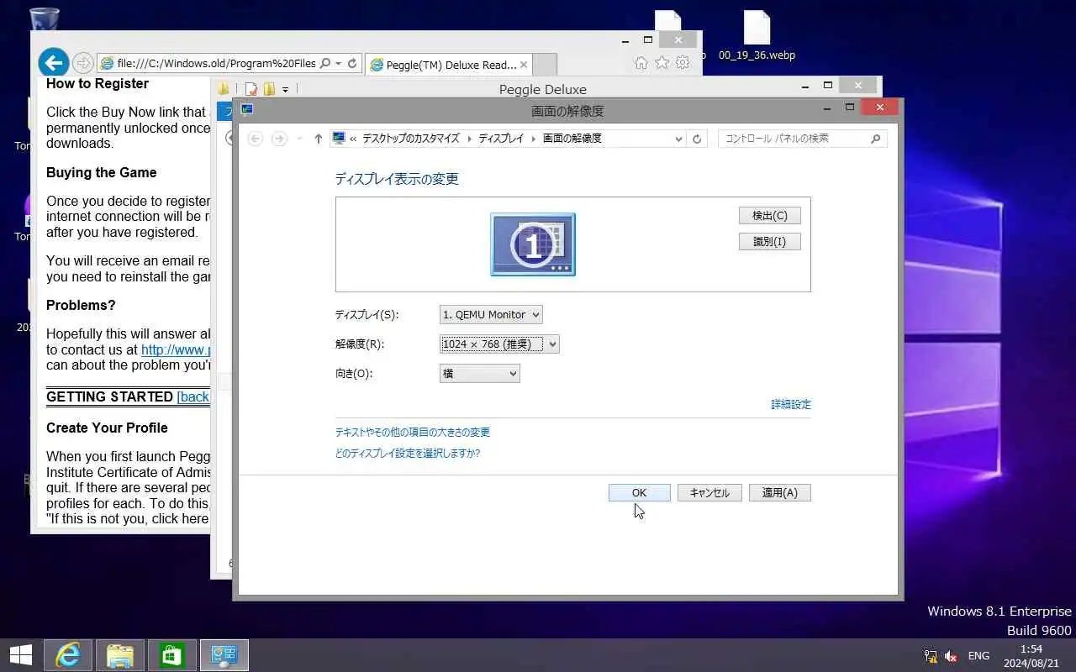Click the network tray icon

[931, 656]
